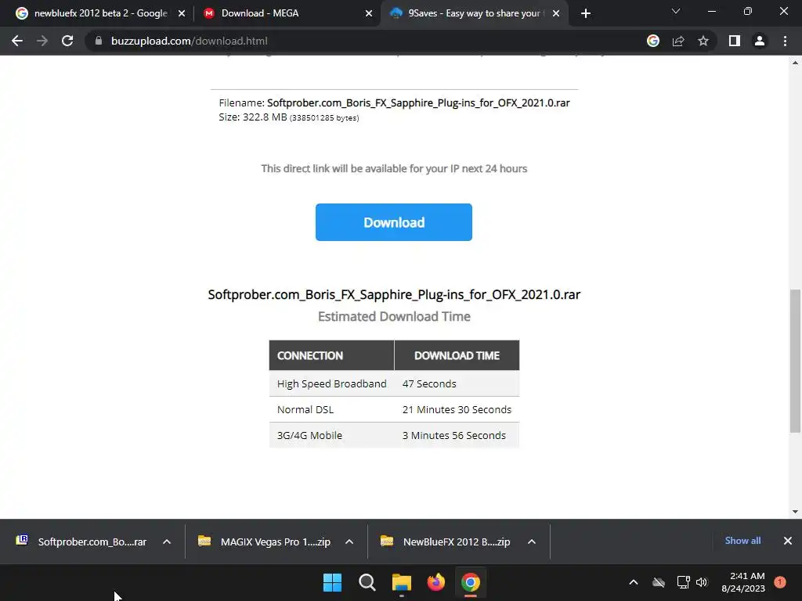
Task: Close the Download - MEGA tab
Action: (369, 13)
